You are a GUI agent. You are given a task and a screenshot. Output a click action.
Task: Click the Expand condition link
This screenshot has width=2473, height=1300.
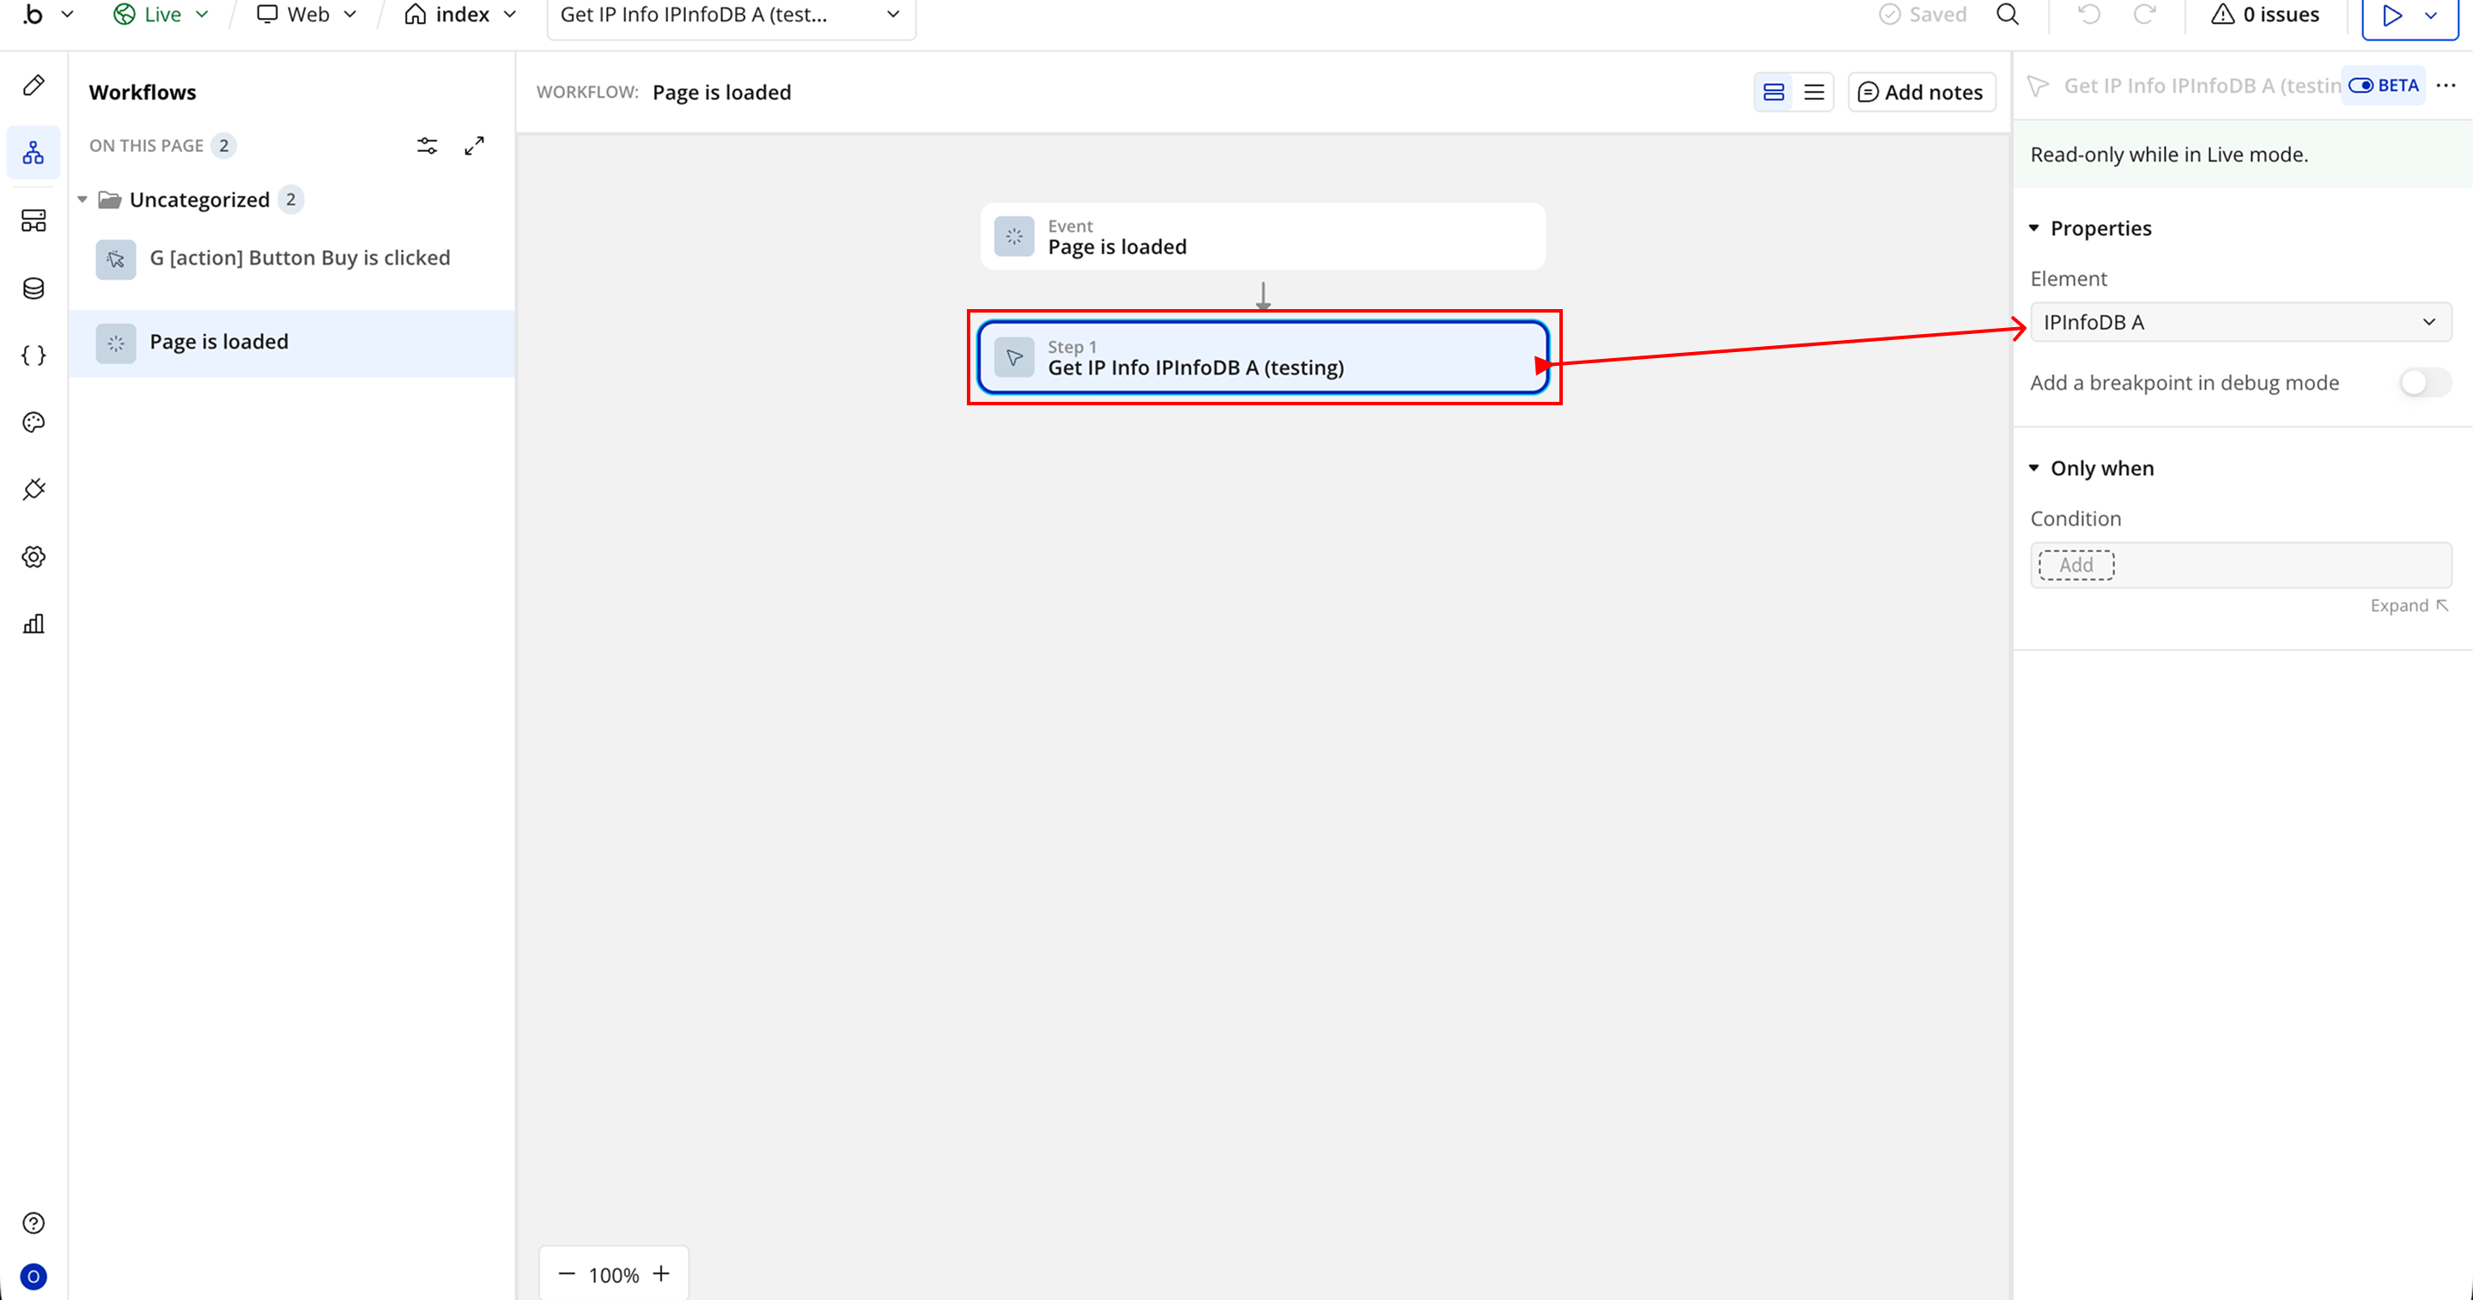click(x=2409, y=606)
